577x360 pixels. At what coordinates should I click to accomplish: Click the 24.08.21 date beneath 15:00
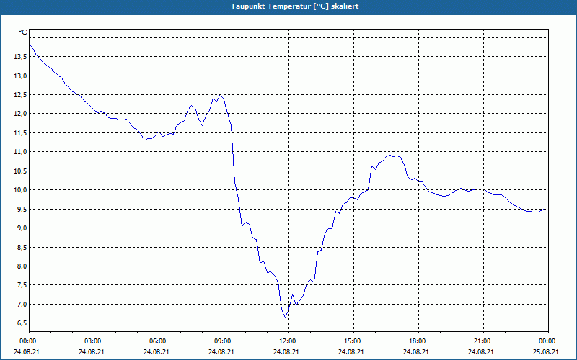351,351
